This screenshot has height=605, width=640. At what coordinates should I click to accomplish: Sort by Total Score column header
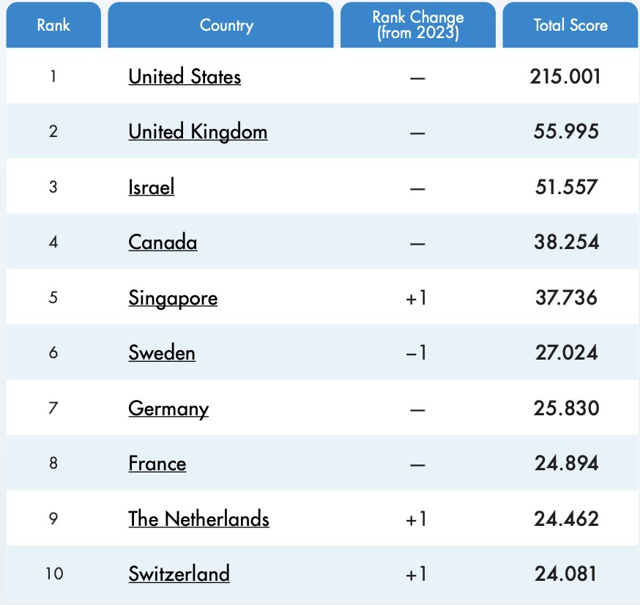pos(570,25)
